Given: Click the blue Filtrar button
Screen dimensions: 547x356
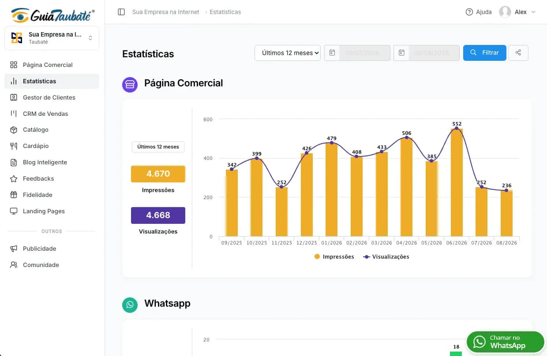Looking at the screenshot, I should point(484,53).
